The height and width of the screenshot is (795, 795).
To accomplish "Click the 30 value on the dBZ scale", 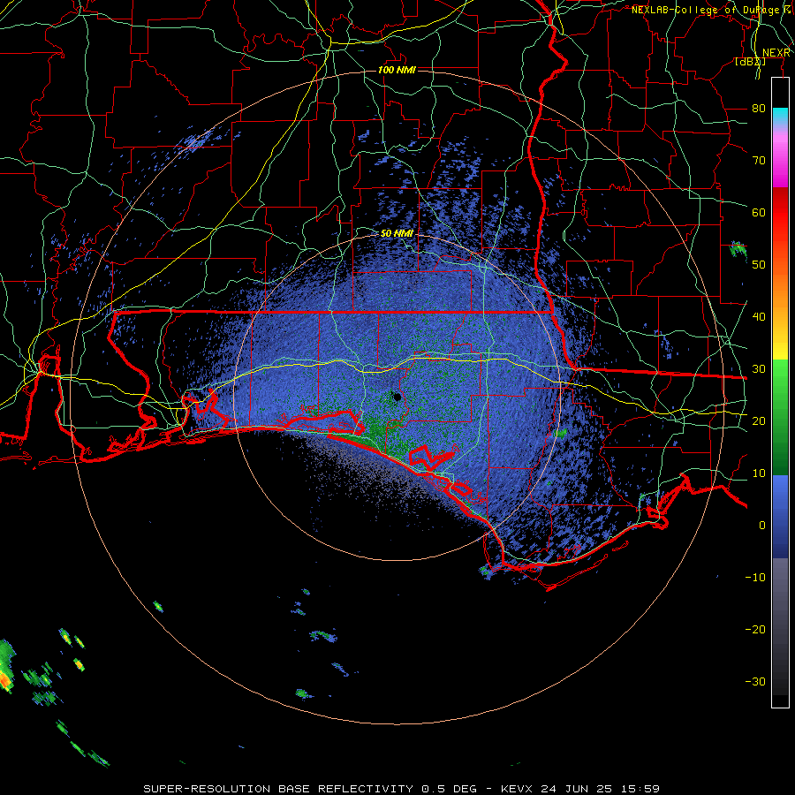I will click(759, 369).
